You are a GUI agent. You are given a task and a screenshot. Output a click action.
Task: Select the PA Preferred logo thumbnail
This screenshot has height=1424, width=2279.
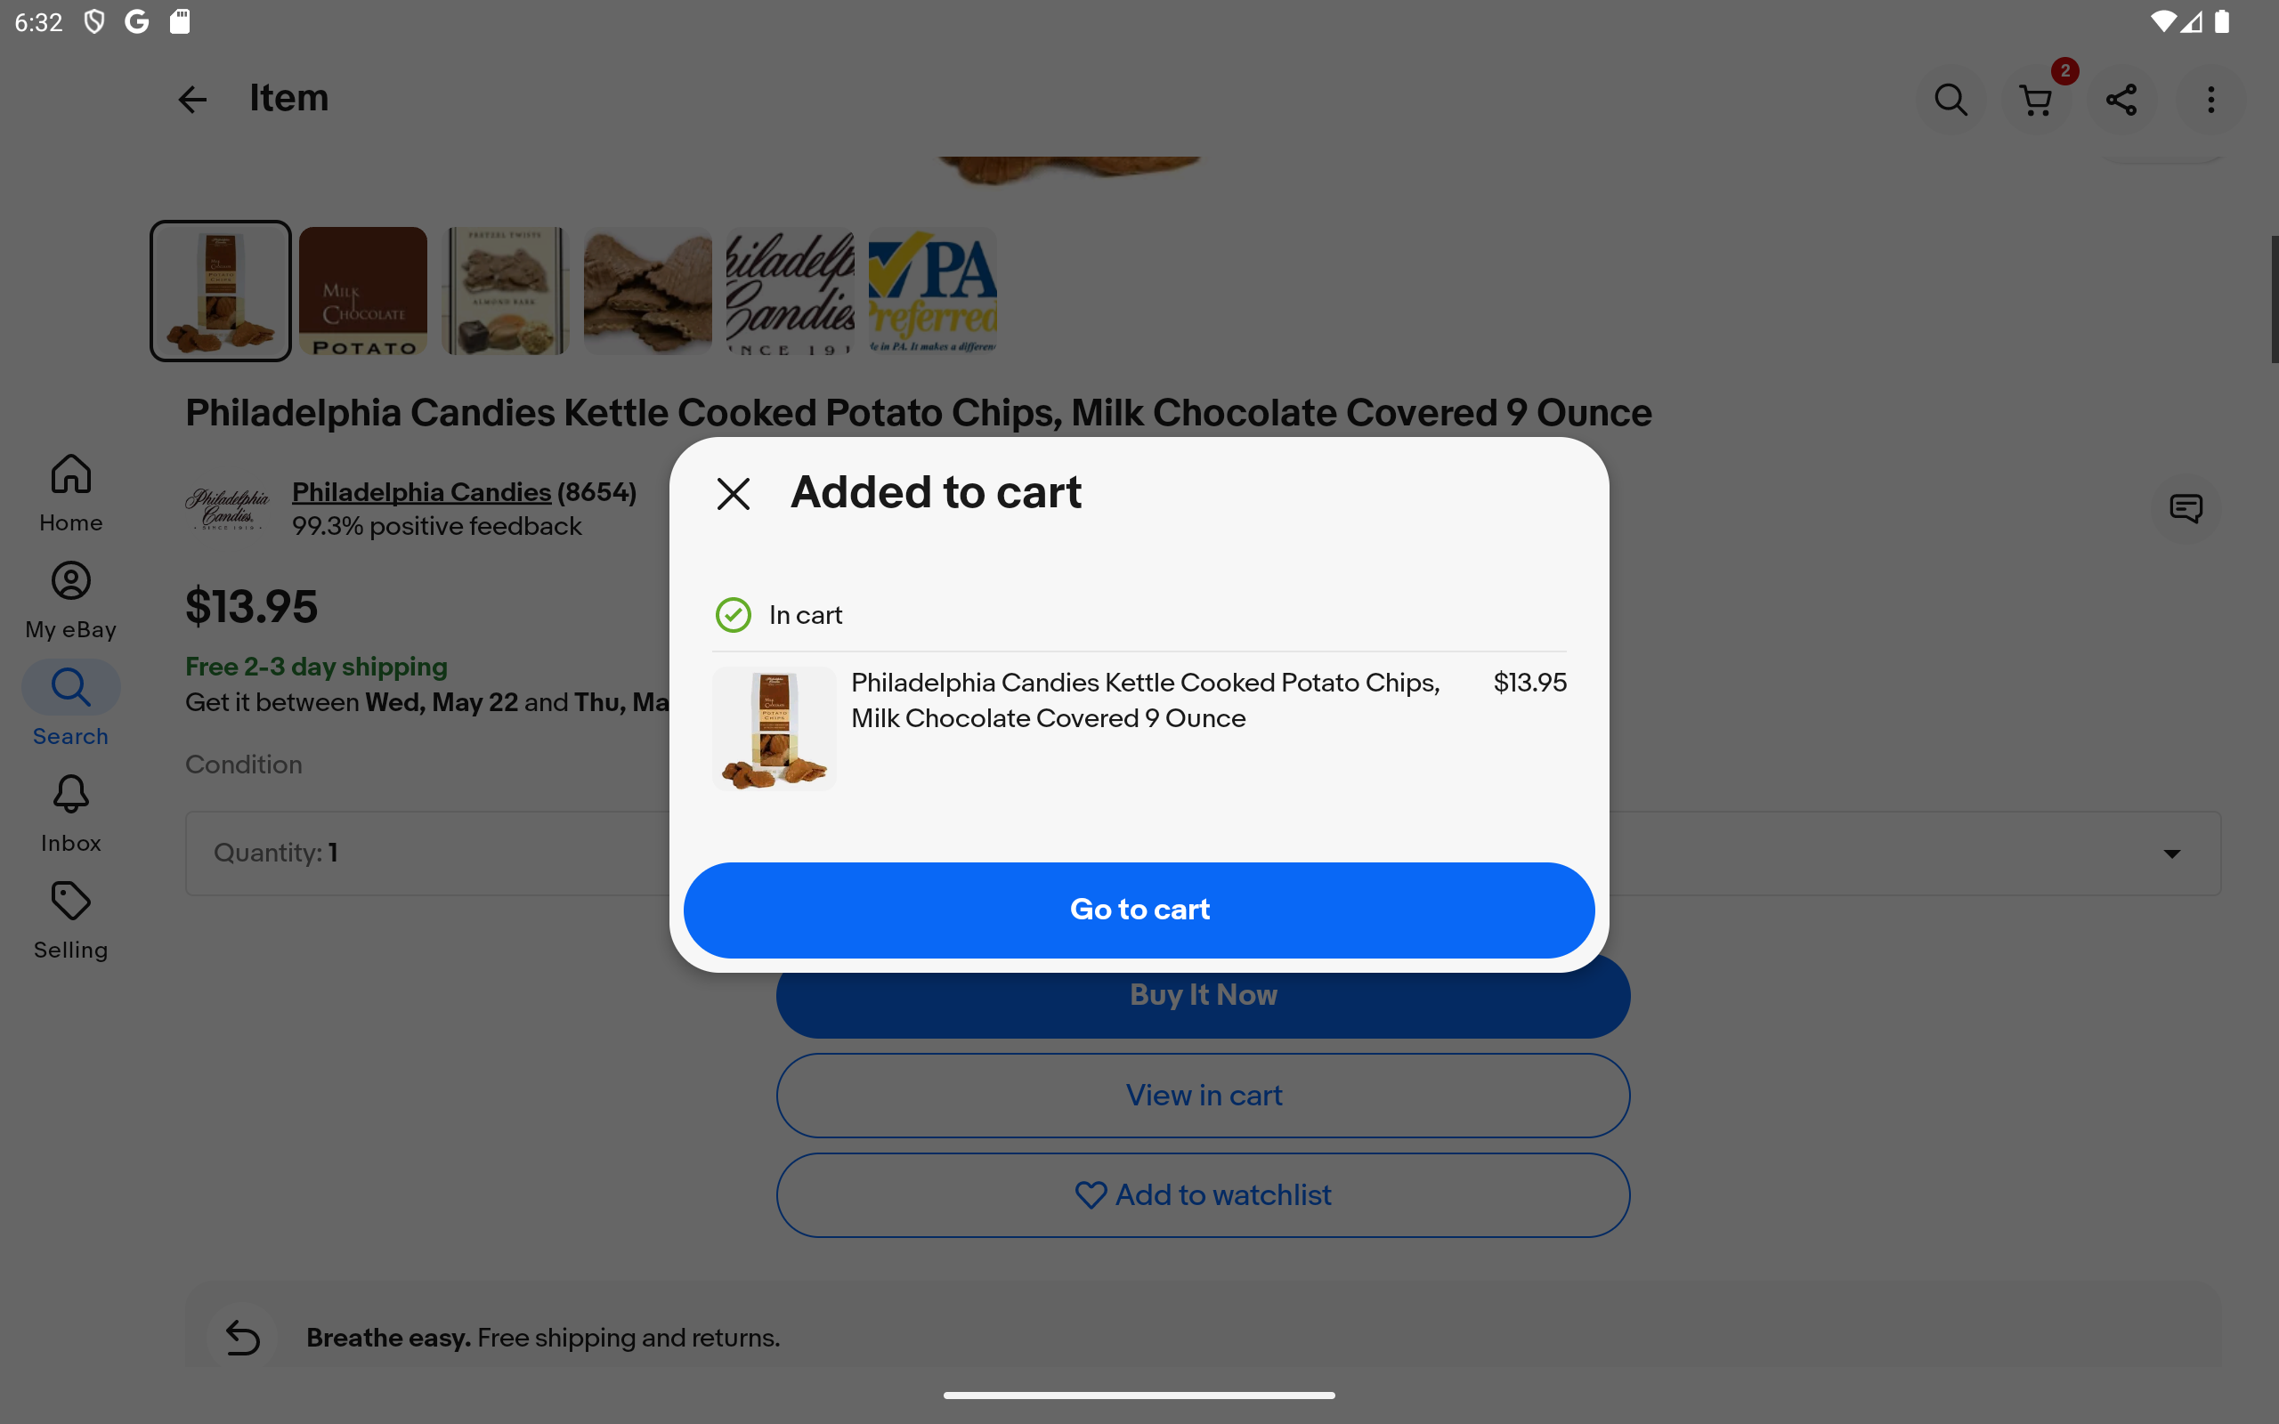coord(932,291)
